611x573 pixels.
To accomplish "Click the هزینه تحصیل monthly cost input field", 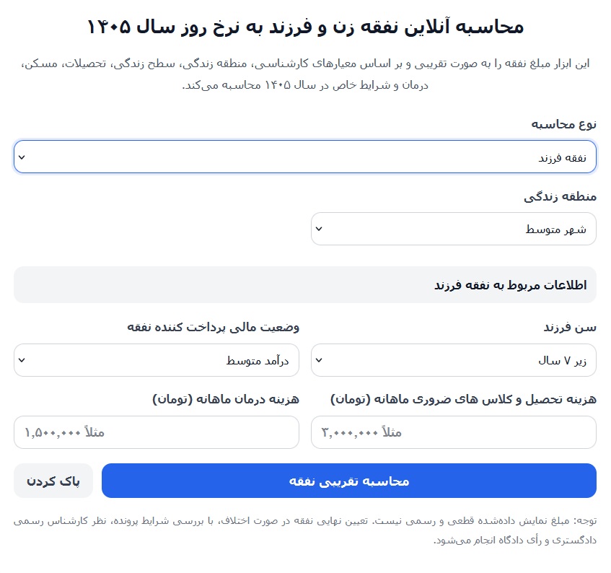I will click(x=453, y=432).
